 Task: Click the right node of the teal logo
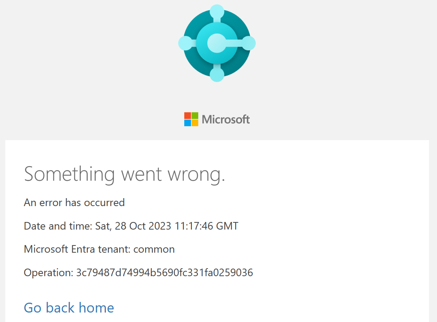(x=249, y=43)
